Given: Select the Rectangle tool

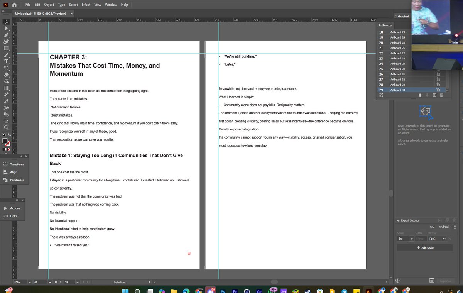Looking at the screenshot, I should click(6, 48).
